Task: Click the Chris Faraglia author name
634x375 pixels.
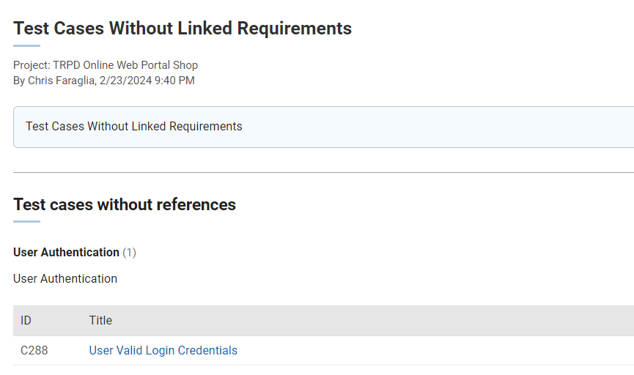Action: [x=62, y=81]
